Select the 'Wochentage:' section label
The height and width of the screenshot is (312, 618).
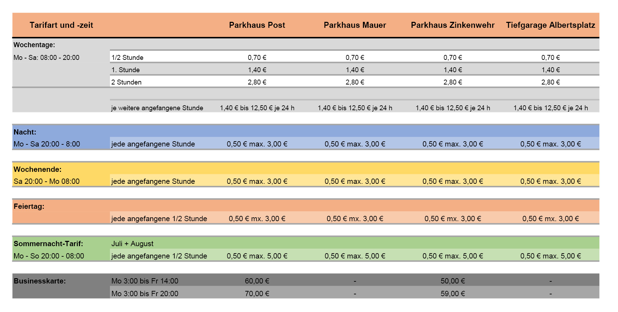(x=34, y=45)
